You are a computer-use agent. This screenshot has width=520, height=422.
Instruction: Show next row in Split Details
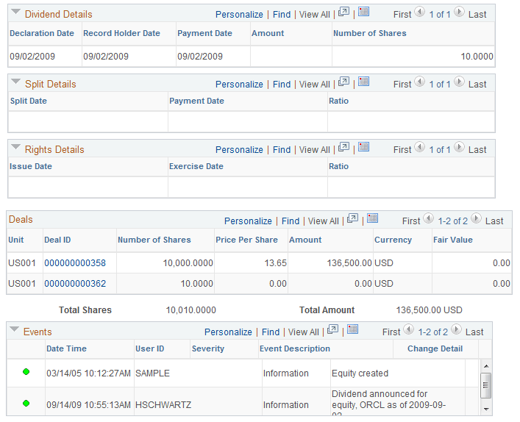[x=459, y=82]
